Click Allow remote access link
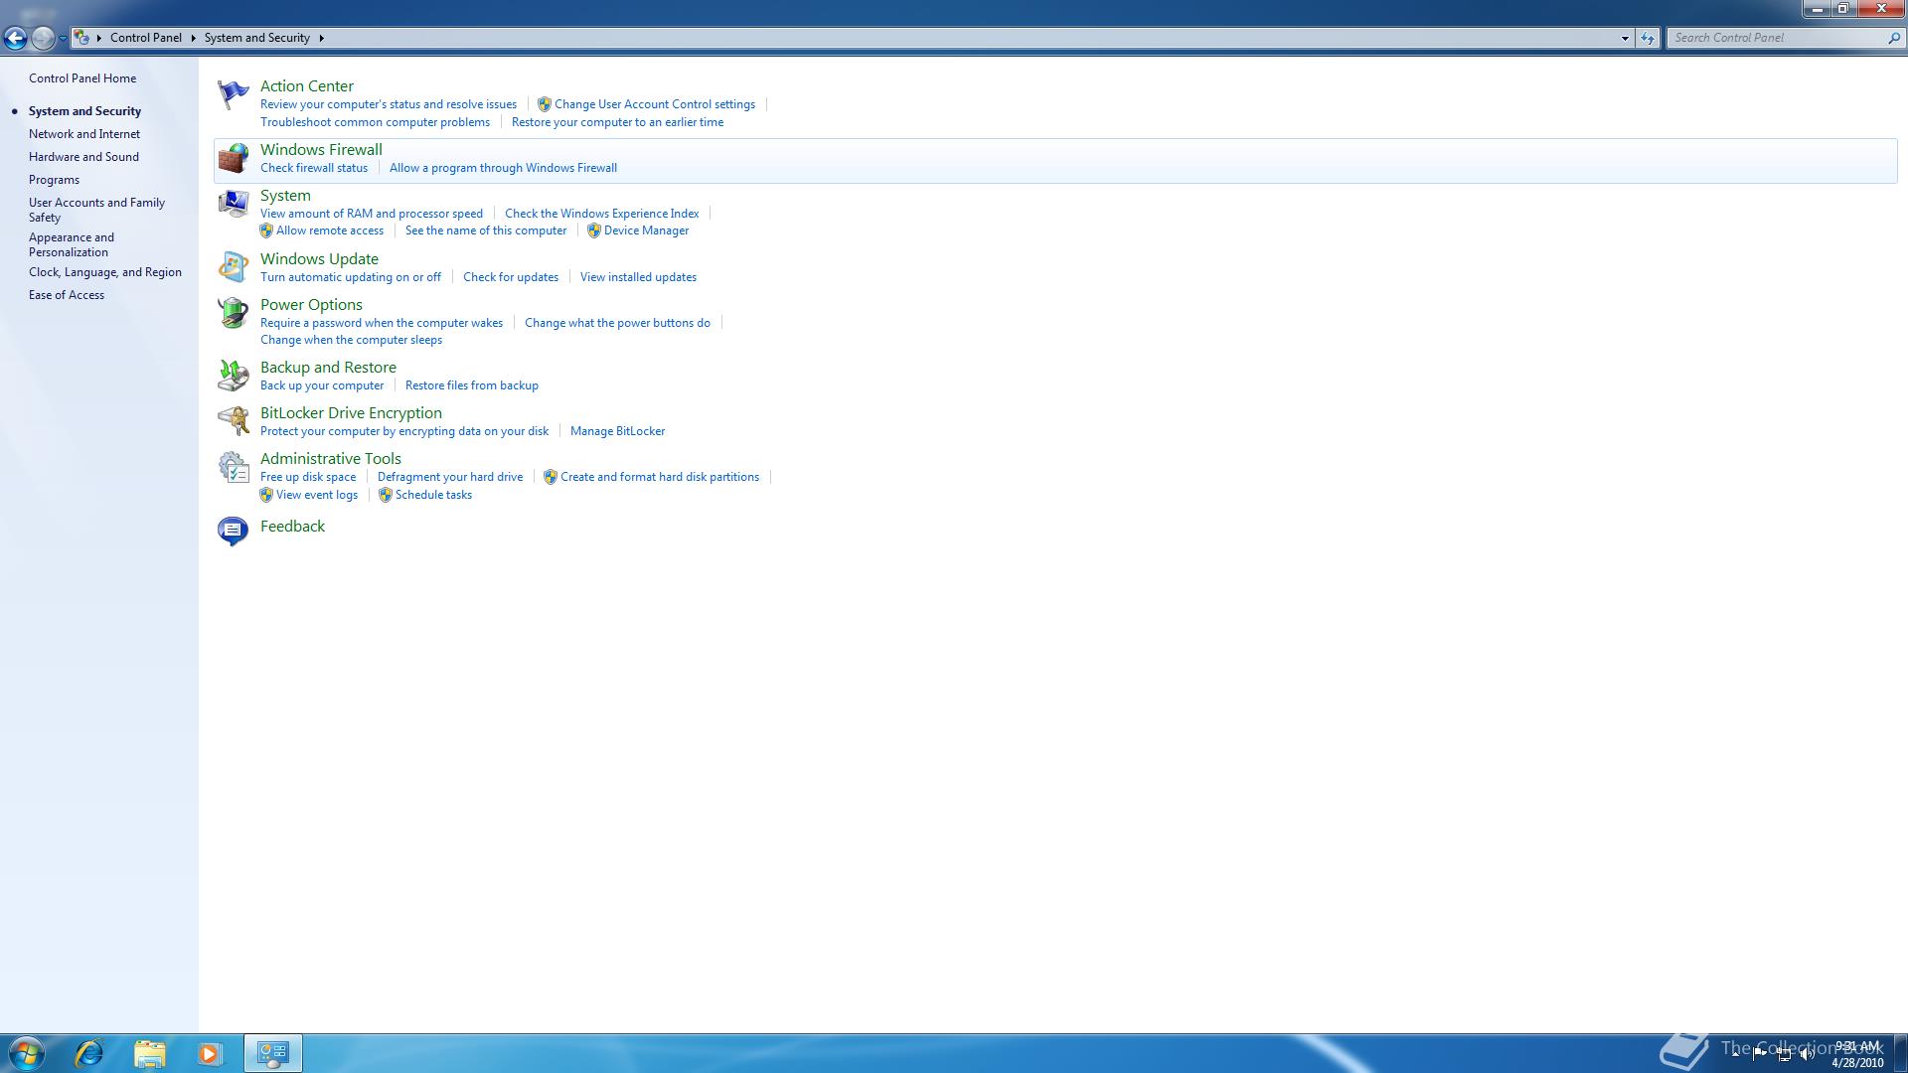Screen dimensions: 1908x1073 pyautogui.click(x=330, y=230)
